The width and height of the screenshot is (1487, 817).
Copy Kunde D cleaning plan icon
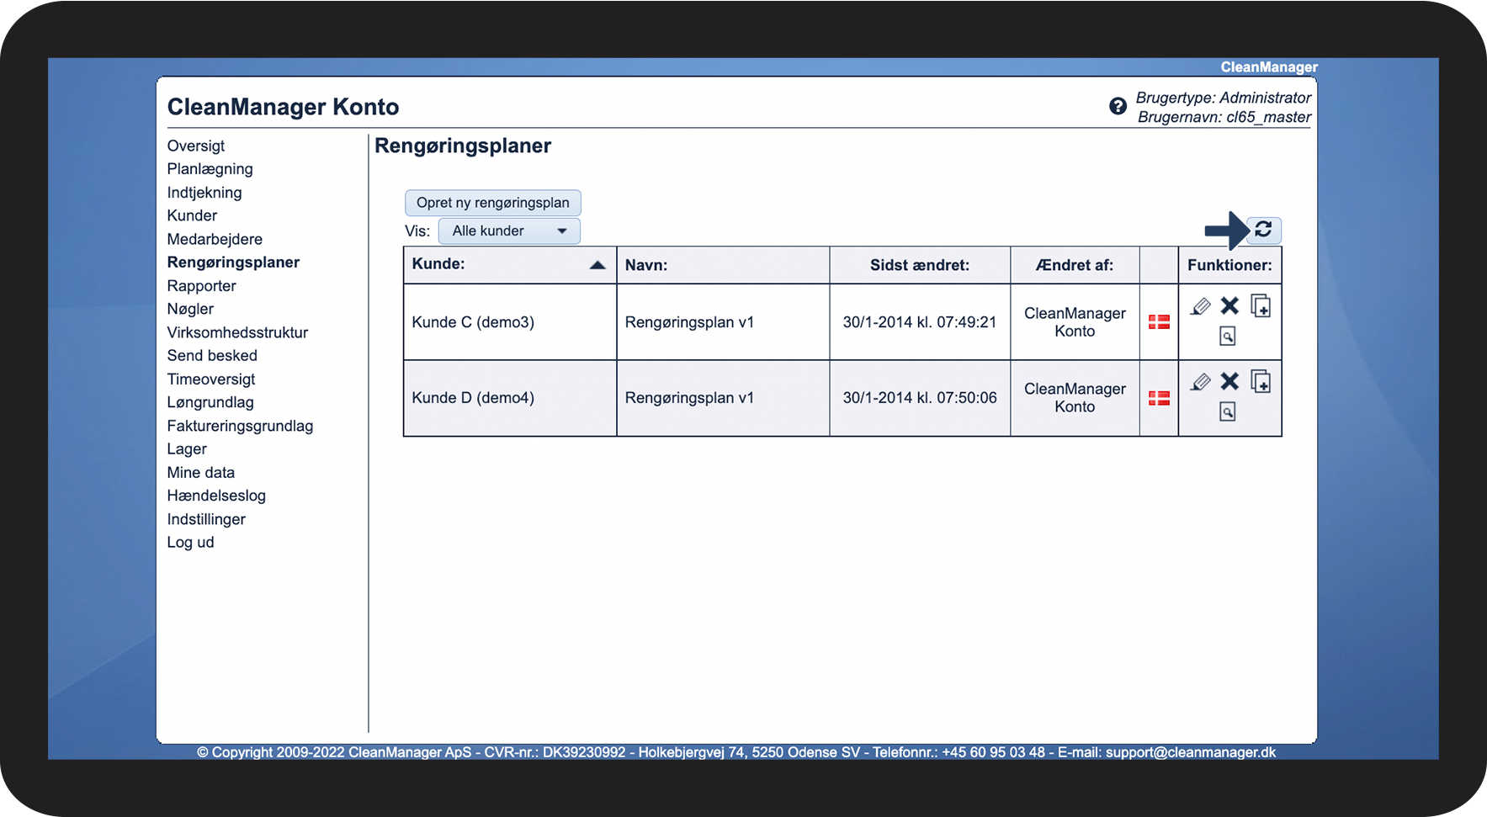coord(1261,381)
